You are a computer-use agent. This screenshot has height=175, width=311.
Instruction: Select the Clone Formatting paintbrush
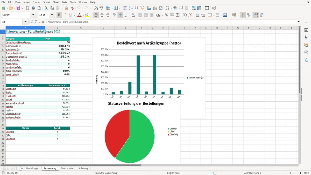(x=67, y=8)
